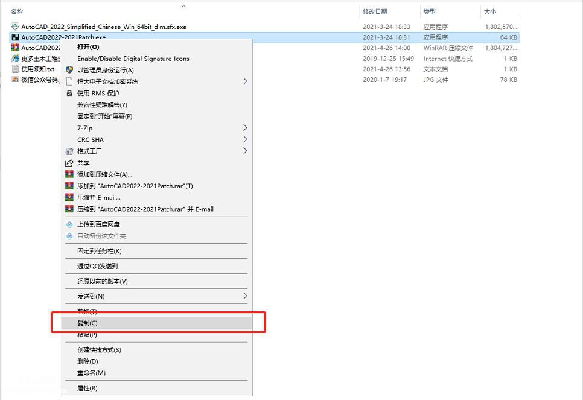
Task: Select AutoCAD_2022_Simplified_Chinese_Win_64bit_dlm.sfx.exe file name
Action: [104, 27]
